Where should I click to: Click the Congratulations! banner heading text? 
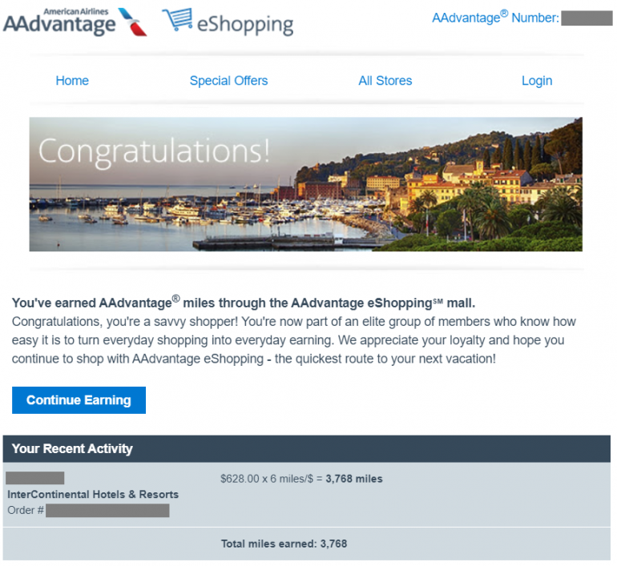154,152
